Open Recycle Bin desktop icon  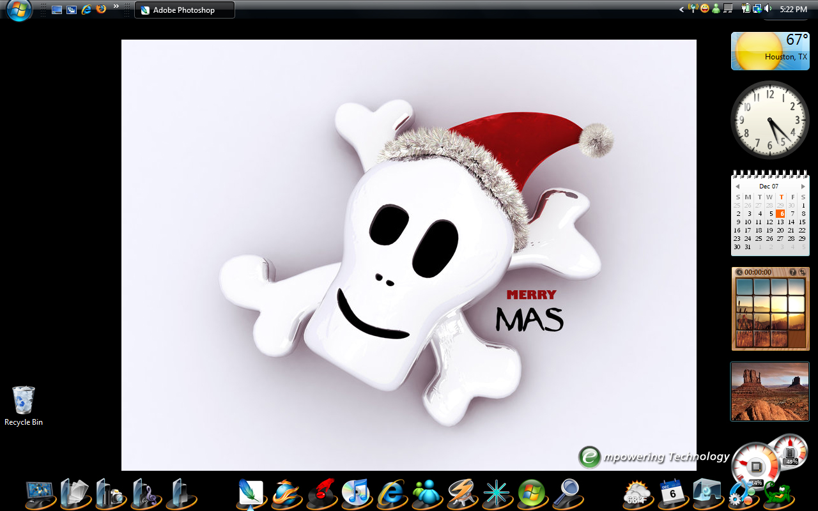tap(24, 406)
